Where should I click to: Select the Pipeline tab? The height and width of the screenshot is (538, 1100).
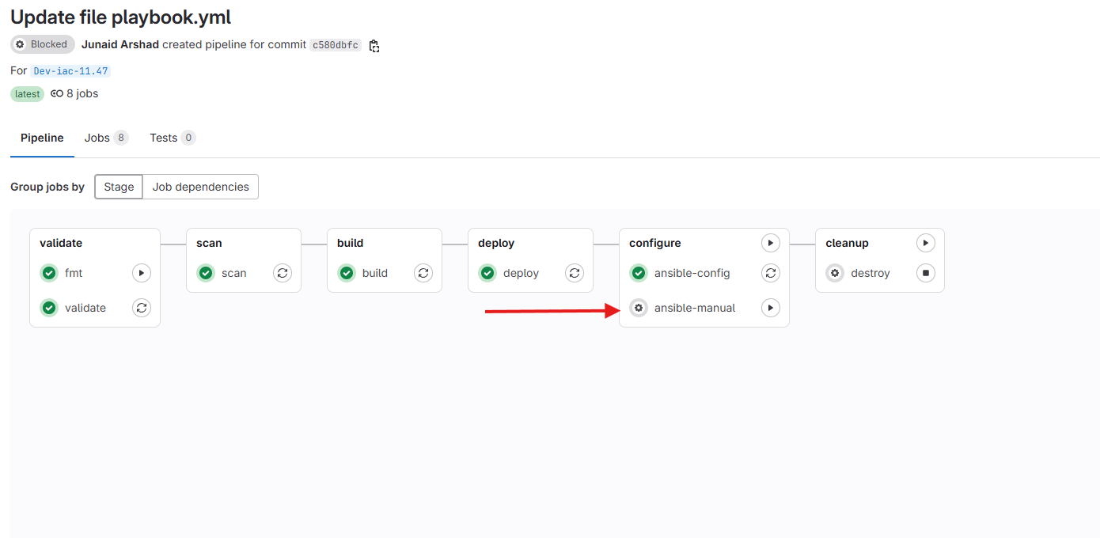coord(42,138)
